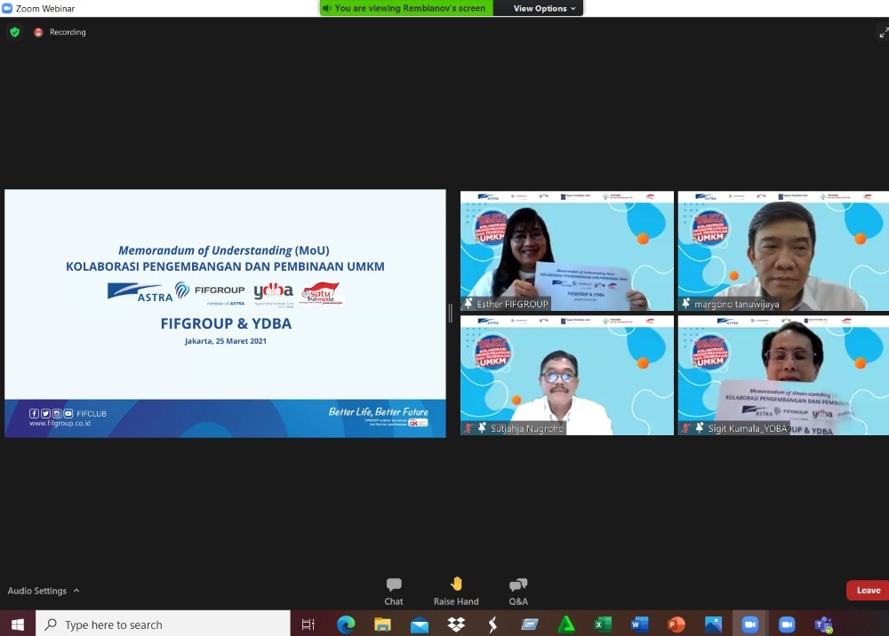Launch Excel from the taskbar
Image resolution: width=889 pixels, height=636 pixels.
tap(603, 624)
